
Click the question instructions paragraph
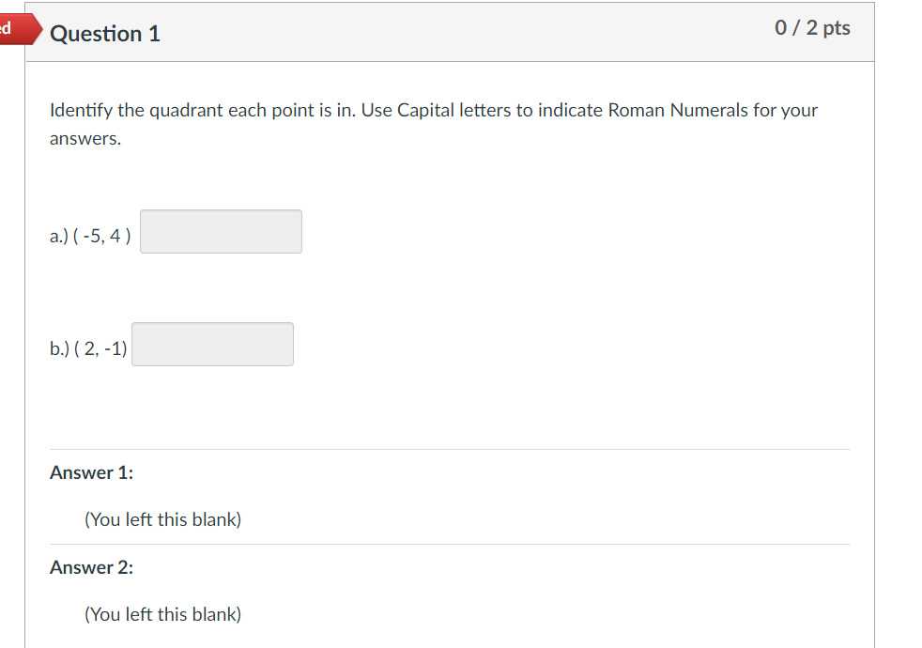tap(432, 123)
